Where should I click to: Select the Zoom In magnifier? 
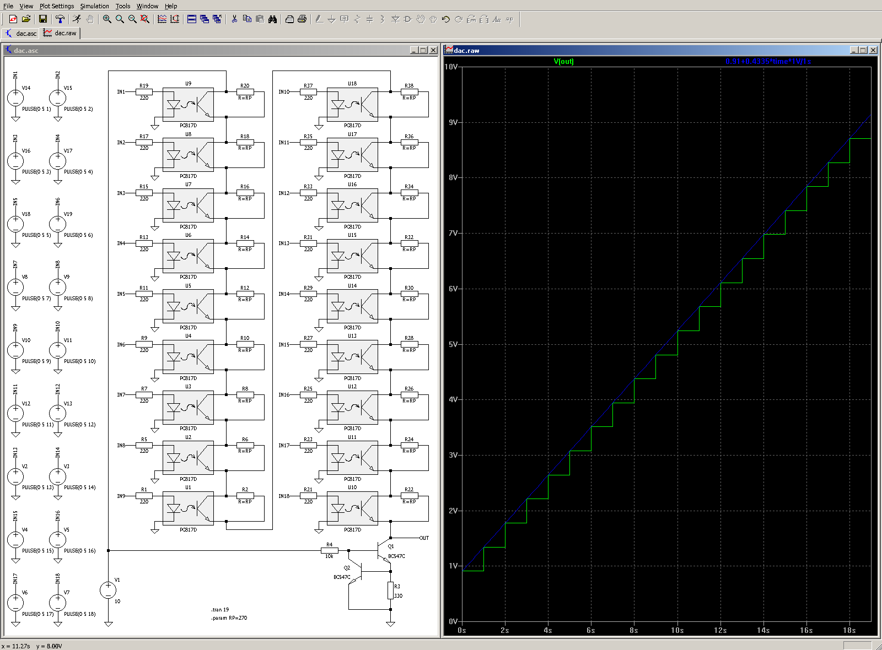[x=107, y=19]
